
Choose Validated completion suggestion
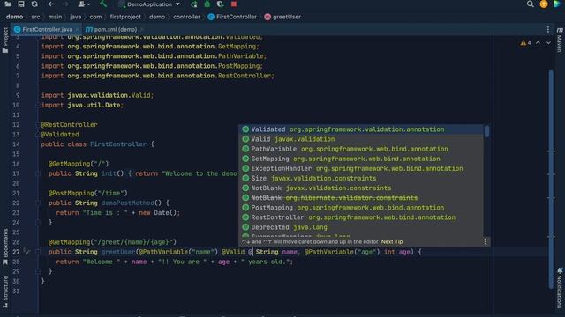pyautogui.click(x=361, y=129)
